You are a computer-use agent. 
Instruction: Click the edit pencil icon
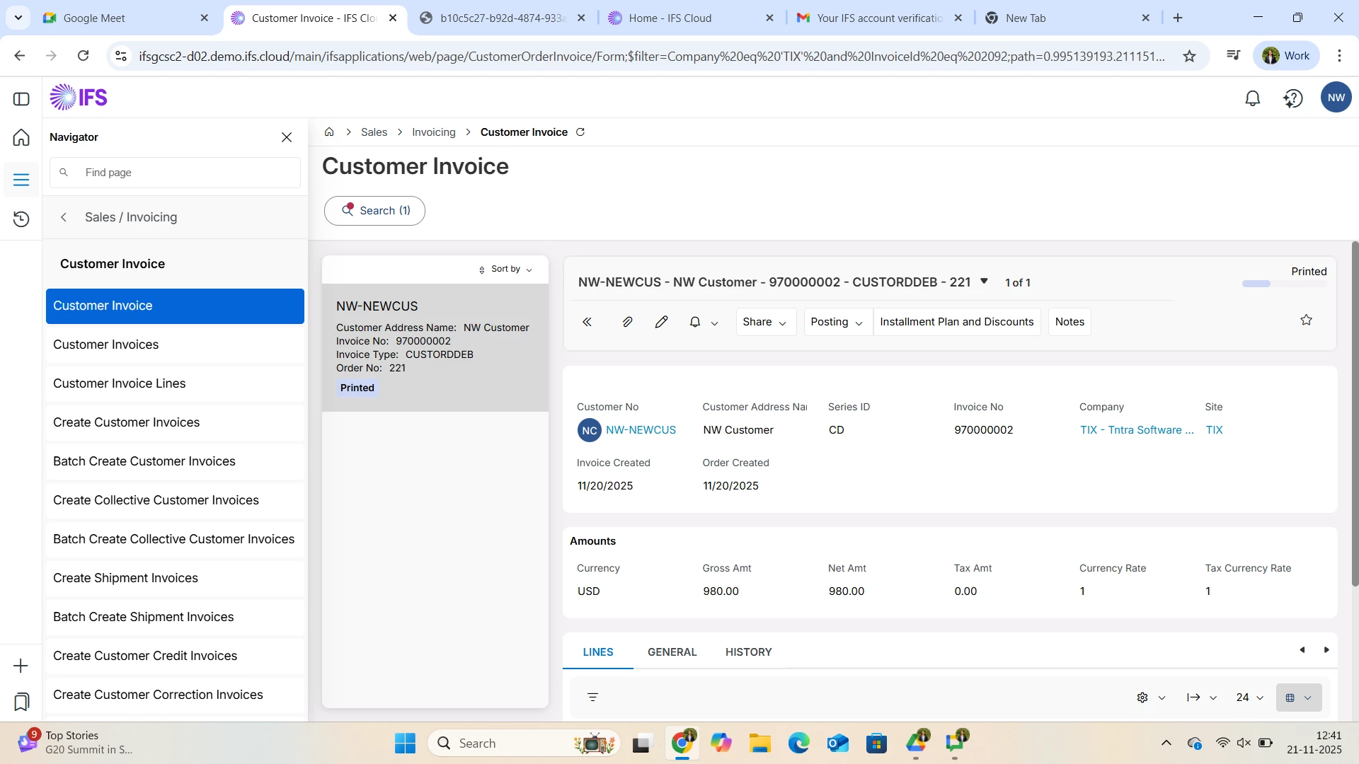tap(661, 322)
